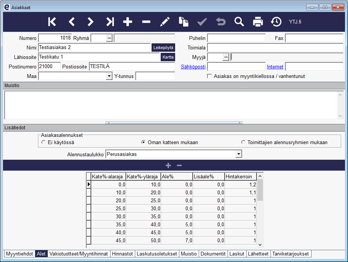Tick the Asiakas on myyntikiellossa checkbox
The height and width of the screenshot is (262, 348).
click(209, 76)
